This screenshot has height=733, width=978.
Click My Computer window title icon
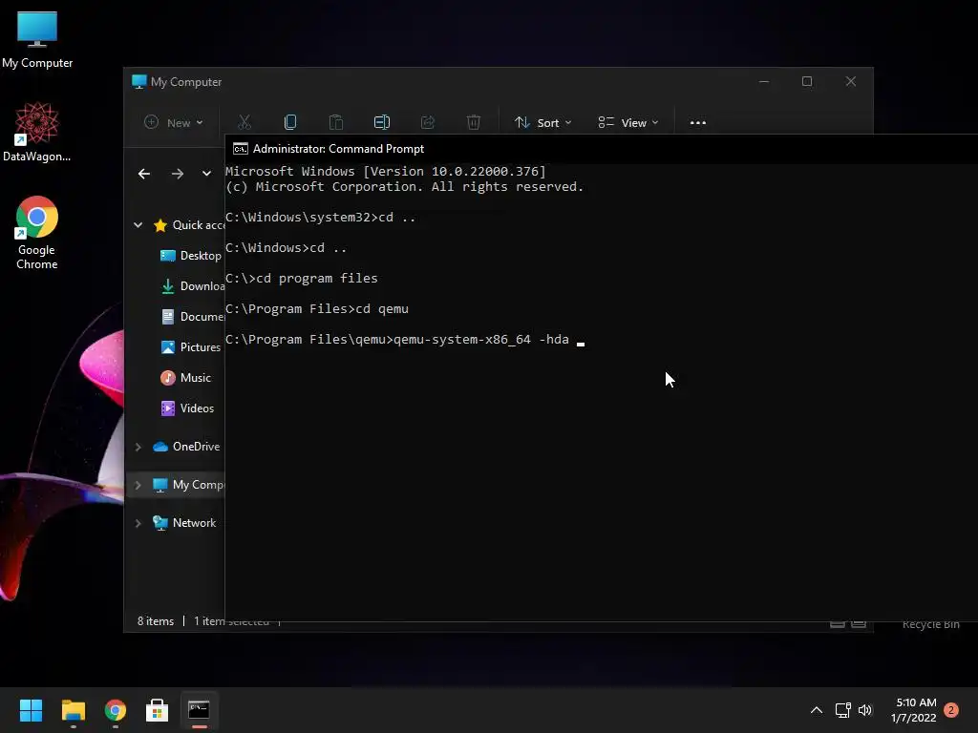pos(139,82)
